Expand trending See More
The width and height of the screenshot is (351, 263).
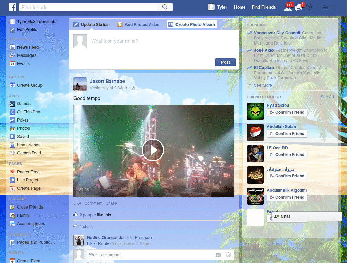[263, 85]
